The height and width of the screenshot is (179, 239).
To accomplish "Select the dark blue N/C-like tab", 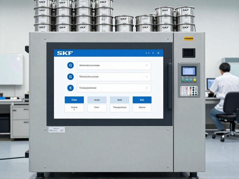I will pyautogui.click(x=142, y=100).
